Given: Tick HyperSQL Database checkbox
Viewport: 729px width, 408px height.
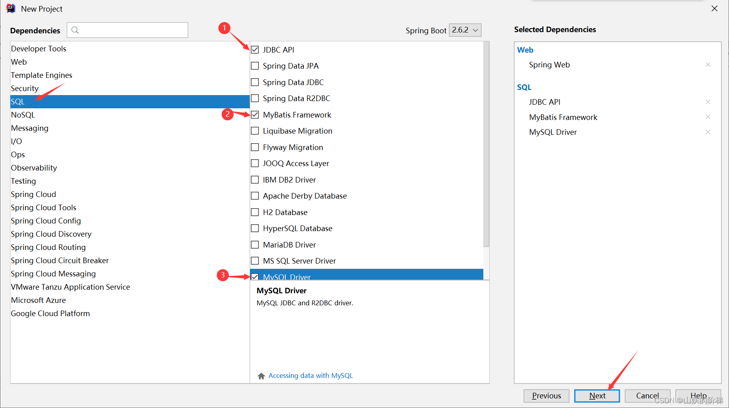Looking at the screenshot, I should pyautogui.click(x=255, y=228).
